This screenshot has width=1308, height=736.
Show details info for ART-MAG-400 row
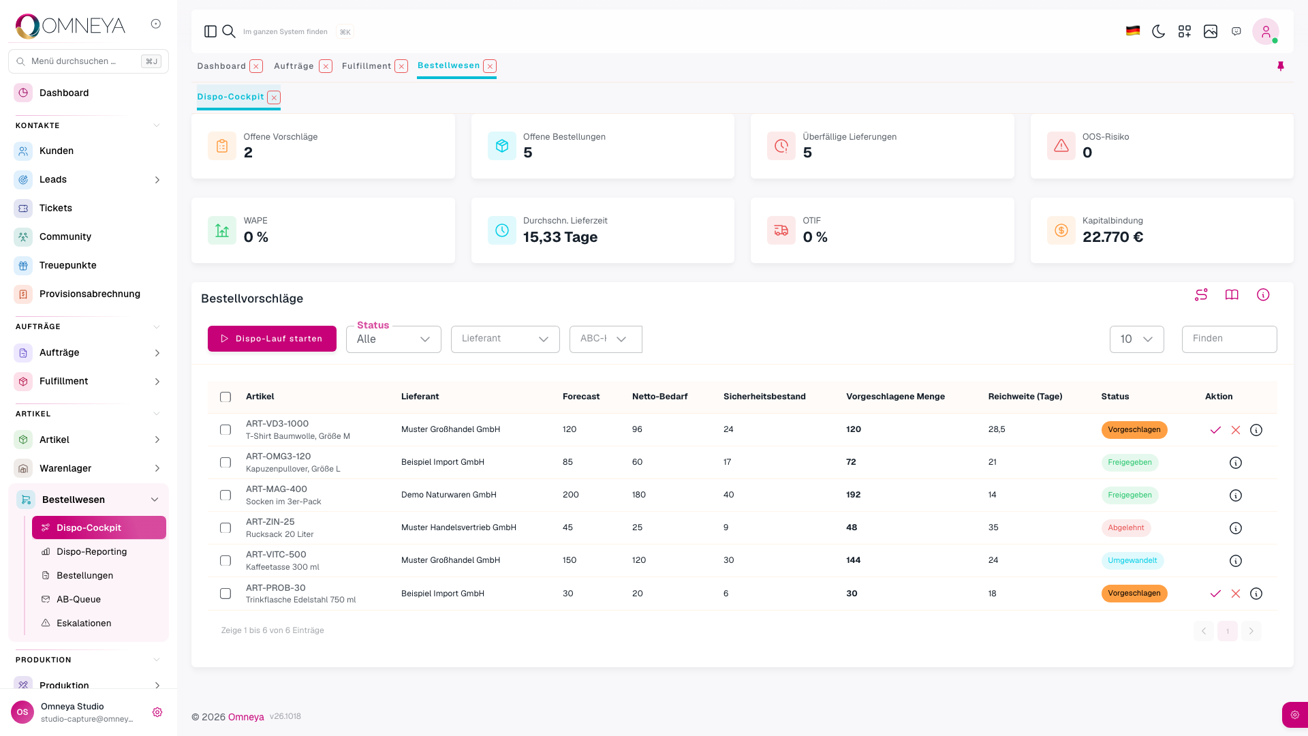[1236, 495]
